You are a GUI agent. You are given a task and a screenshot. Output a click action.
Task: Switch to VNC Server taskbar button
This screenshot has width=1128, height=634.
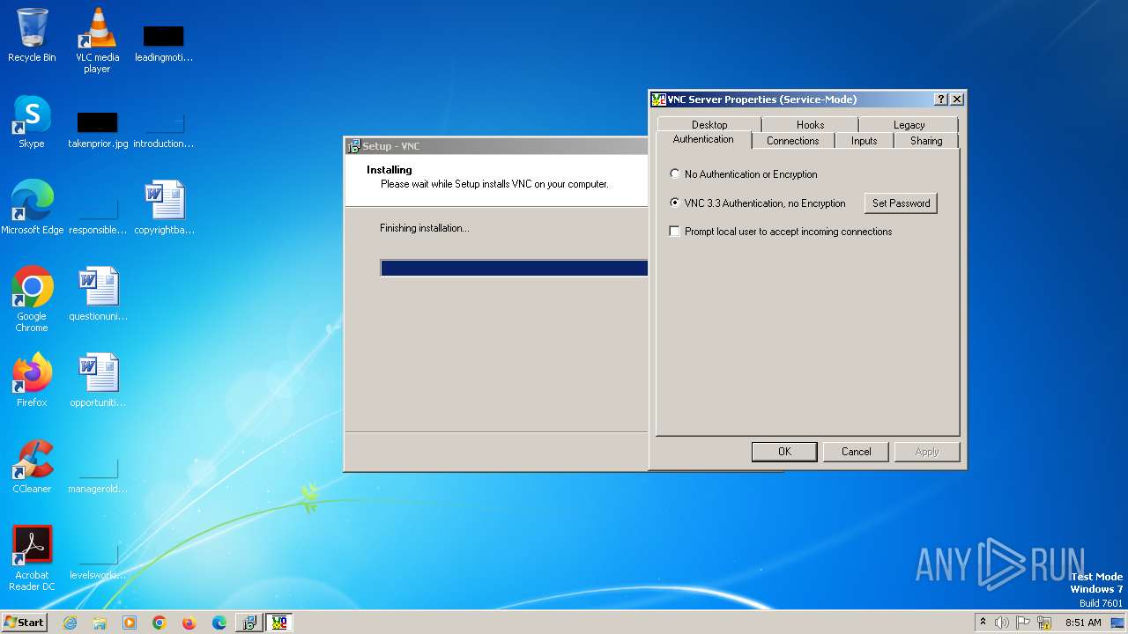tap(279, 623)
